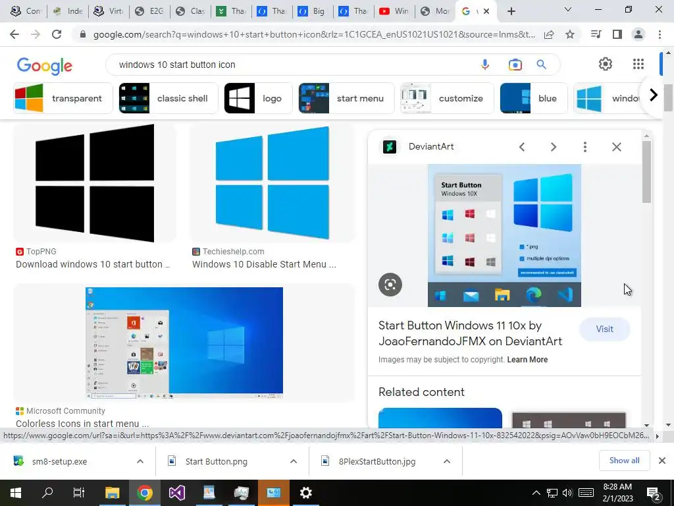Show all downloads

click(x=624, y=461)
